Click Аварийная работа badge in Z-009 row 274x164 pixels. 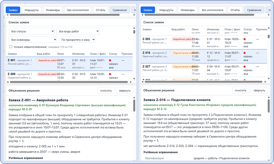point(47,74)
